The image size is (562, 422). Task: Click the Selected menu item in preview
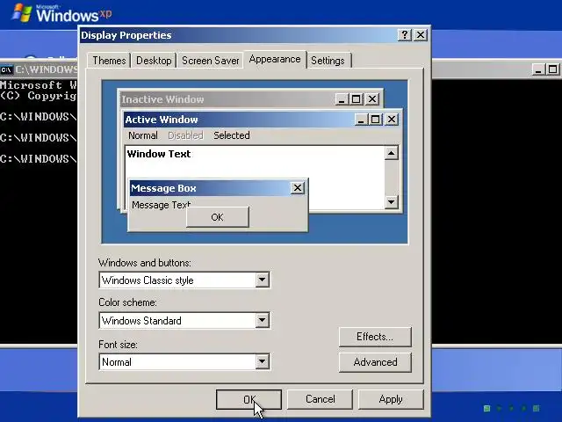pyautogui.click(x=232, y=135)
